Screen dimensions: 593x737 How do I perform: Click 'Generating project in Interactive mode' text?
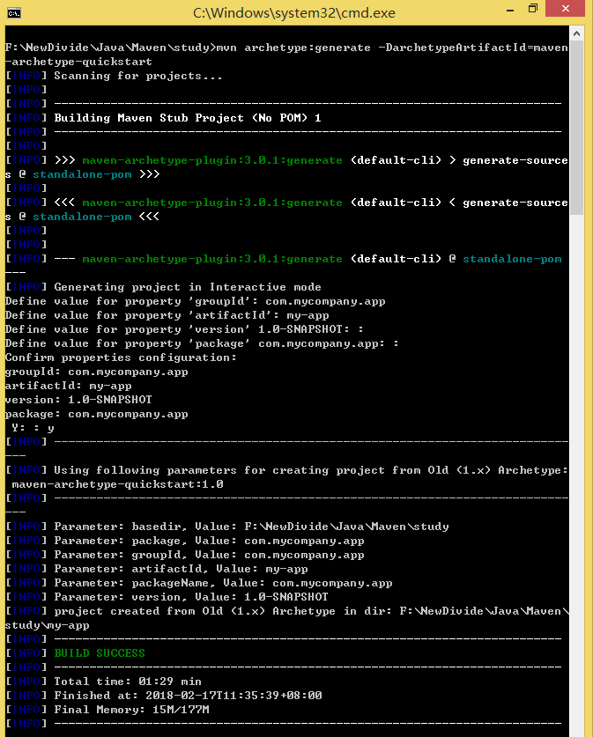pyautogui.click(x=187, y=287)
